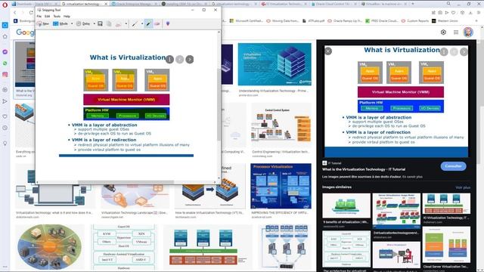
Task: Open the Edit menu in Snipping Tool
Action: pyautogui.click(x=47, y=17)
